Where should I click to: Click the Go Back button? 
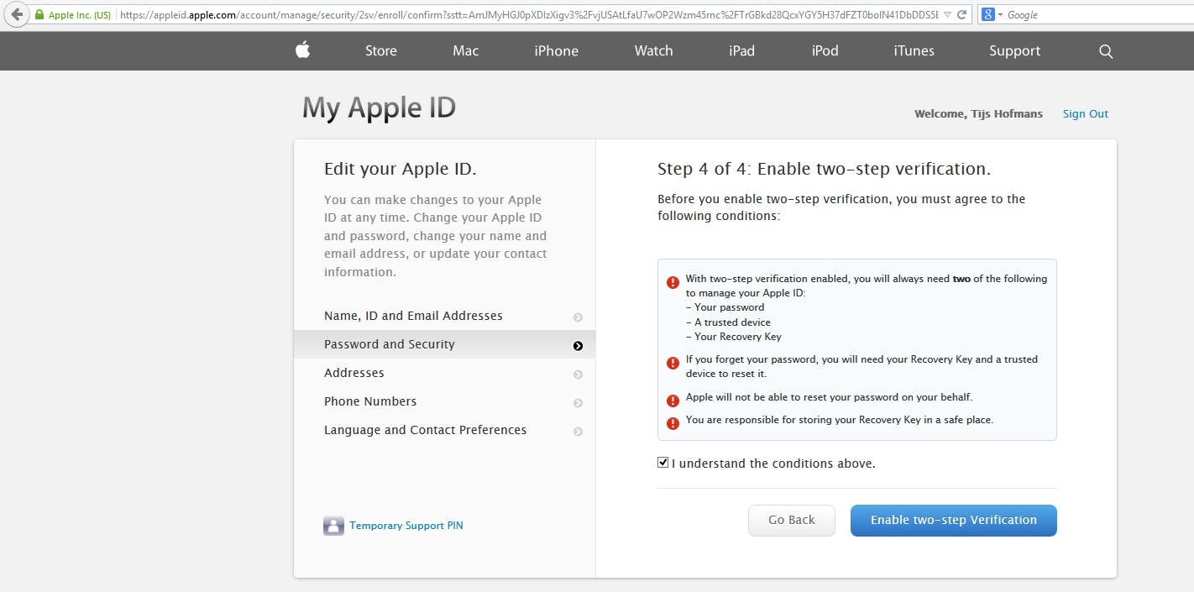[792, 520]
